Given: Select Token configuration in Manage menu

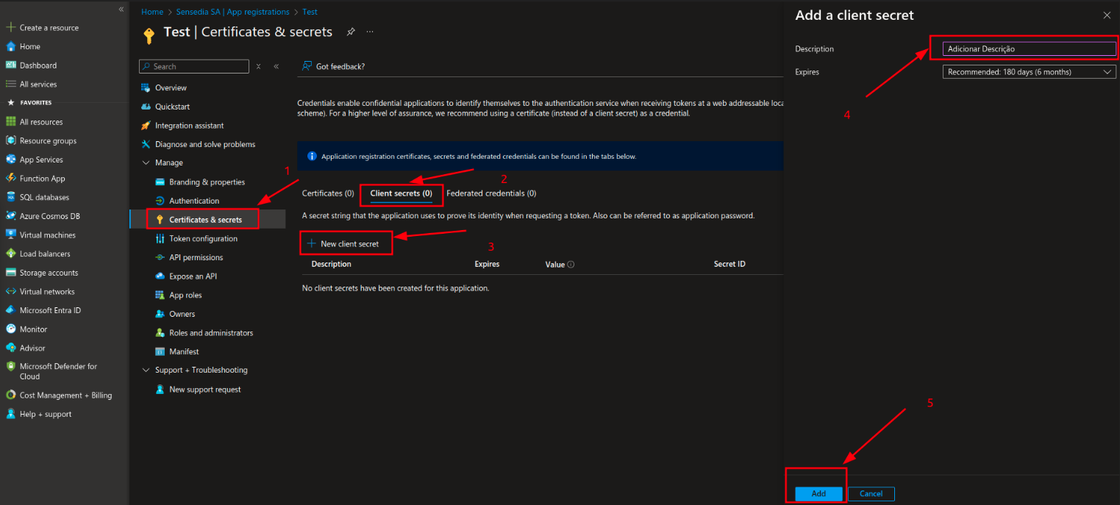Looking at the screenshot, I should (x=203, y=239).
